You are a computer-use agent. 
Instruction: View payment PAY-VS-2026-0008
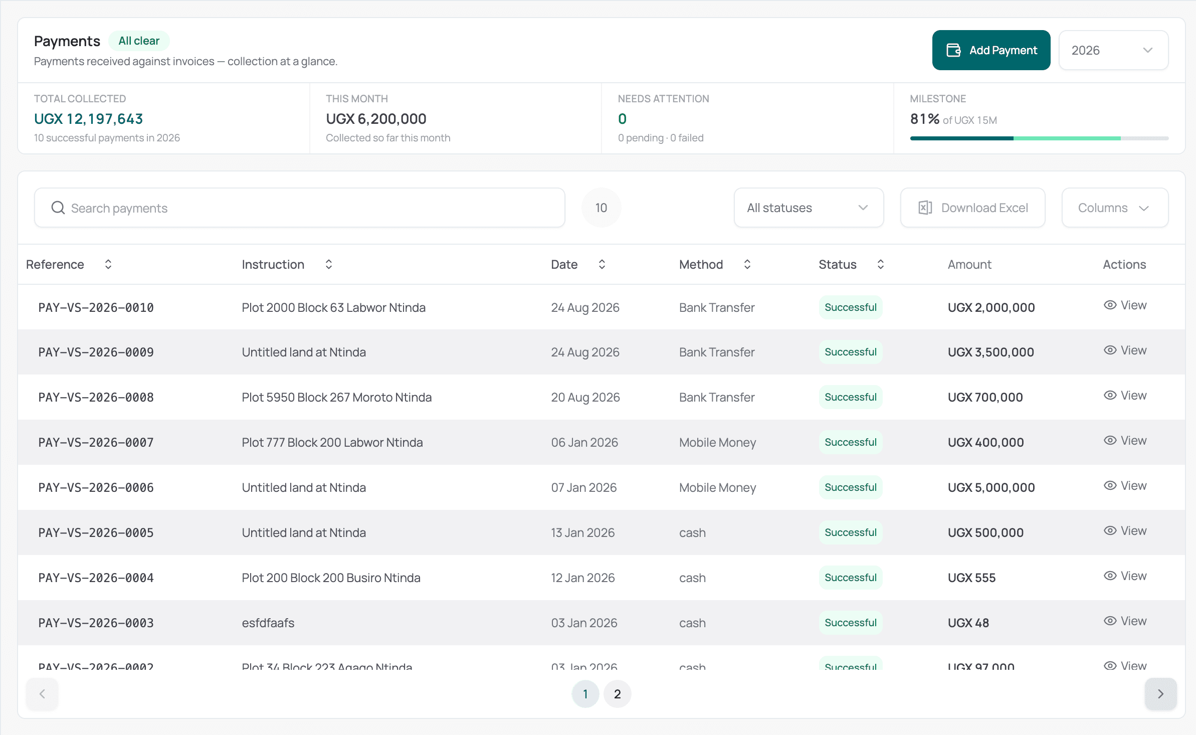click(1125, 396)
